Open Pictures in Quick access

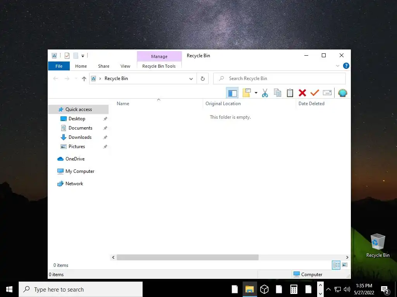click(77, 147)
